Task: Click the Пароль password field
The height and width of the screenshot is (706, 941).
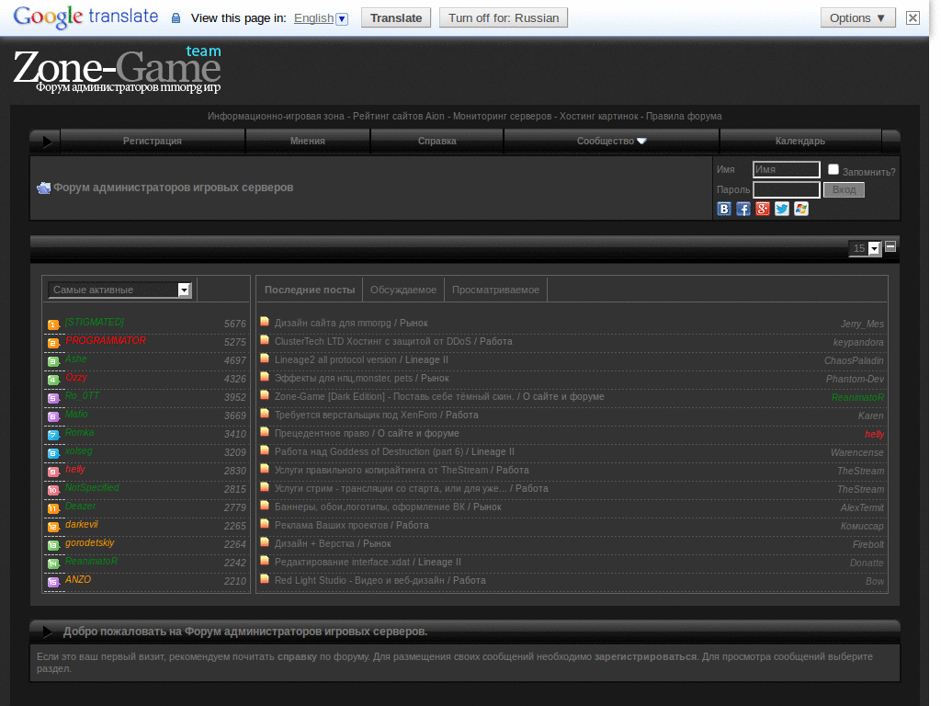Action: [x=787, y=190]
